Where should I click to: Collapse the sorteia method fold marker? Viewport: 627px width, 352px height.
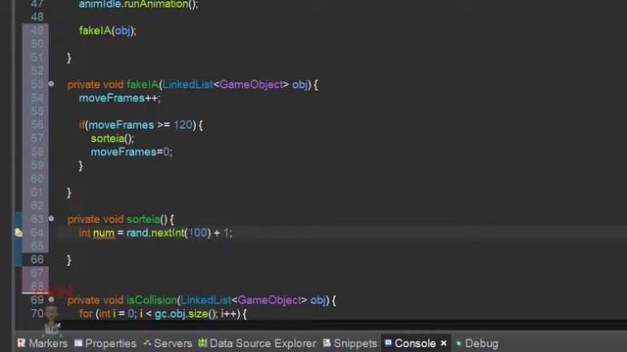point(51,218)
